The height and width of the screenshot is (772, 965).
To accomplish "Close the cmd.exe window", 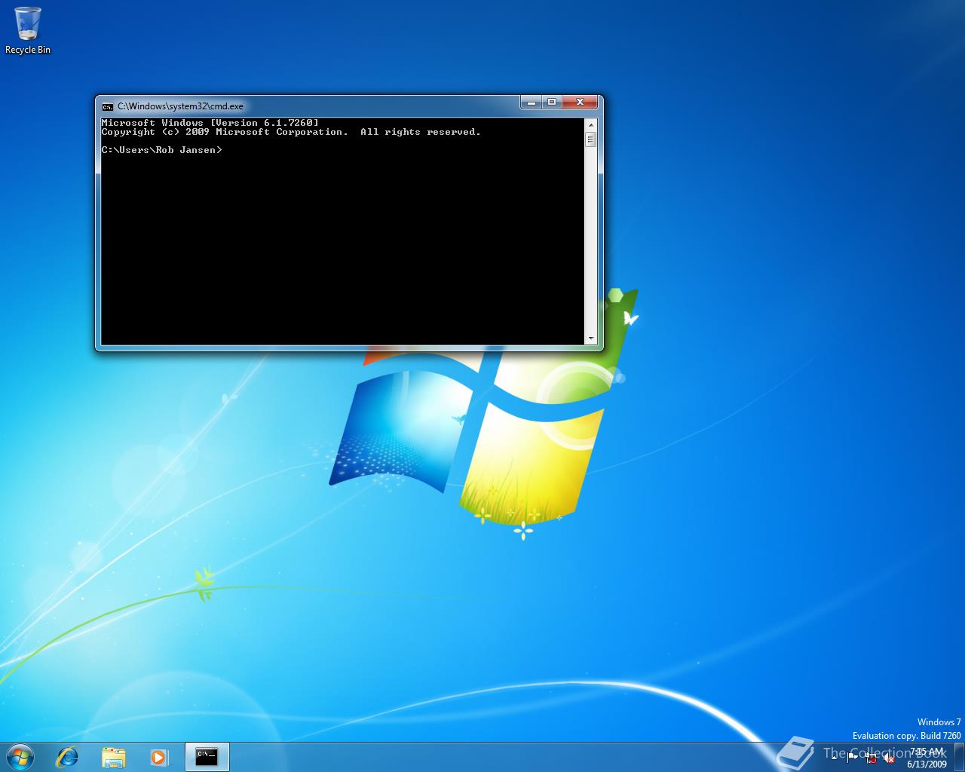I will coord(580,102).
